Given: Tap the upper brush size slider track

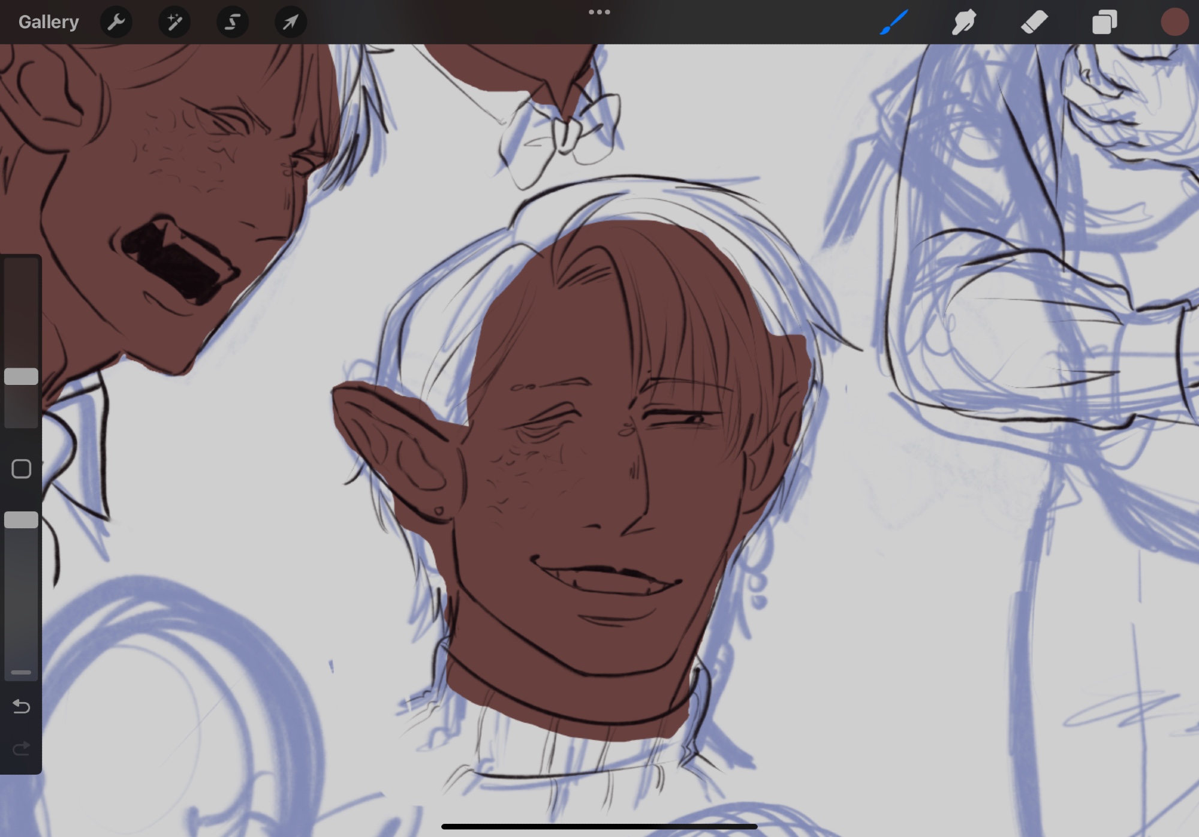Looking at the screenshot, I should pyautogui.click(x=21, y=312).
